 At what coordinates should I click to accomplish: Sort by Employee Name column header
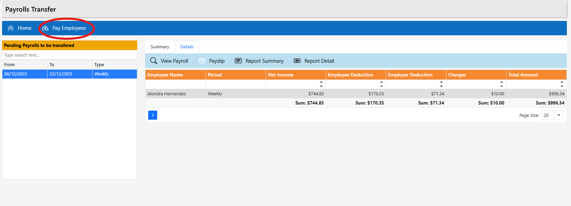175,75
